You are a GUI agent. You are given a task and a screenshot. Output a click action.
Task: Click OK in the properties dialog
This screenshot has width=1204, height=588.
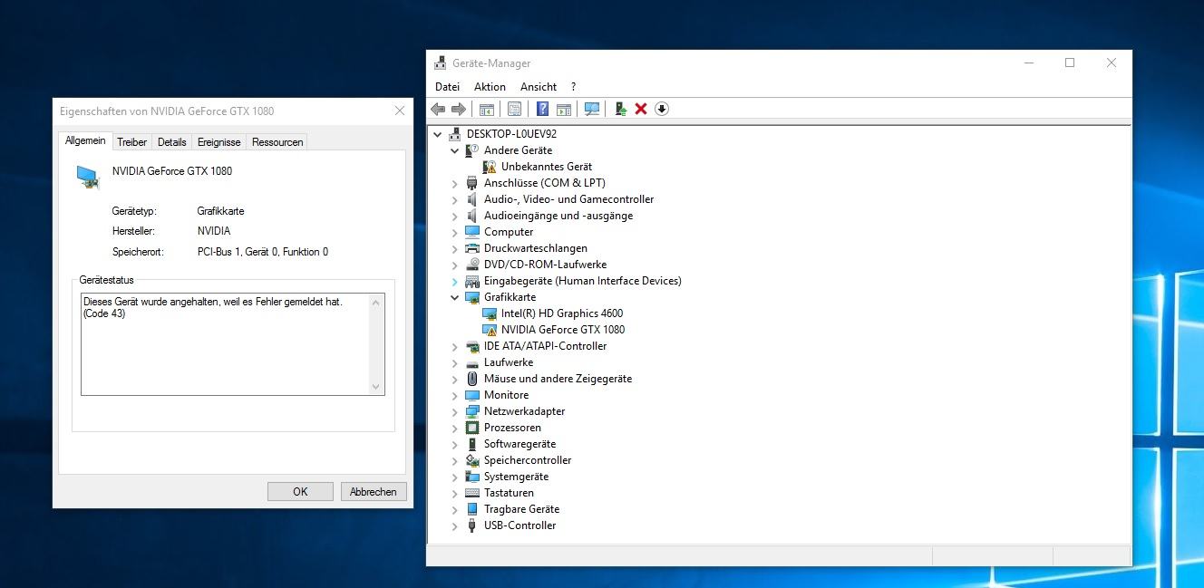click(300, 491)
